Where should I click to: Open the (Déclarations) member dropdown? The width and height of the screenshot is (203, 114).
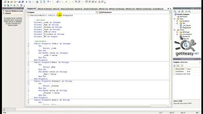click(170, 12)
